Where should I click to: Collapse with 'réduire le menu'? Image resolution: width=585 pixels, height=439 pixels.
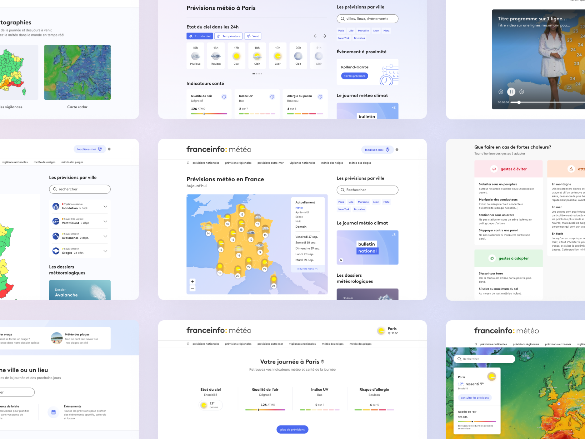(307, 269)
